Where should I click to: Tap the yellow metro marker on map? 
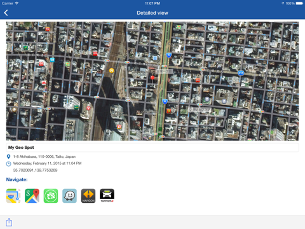(x=111, y=71)
